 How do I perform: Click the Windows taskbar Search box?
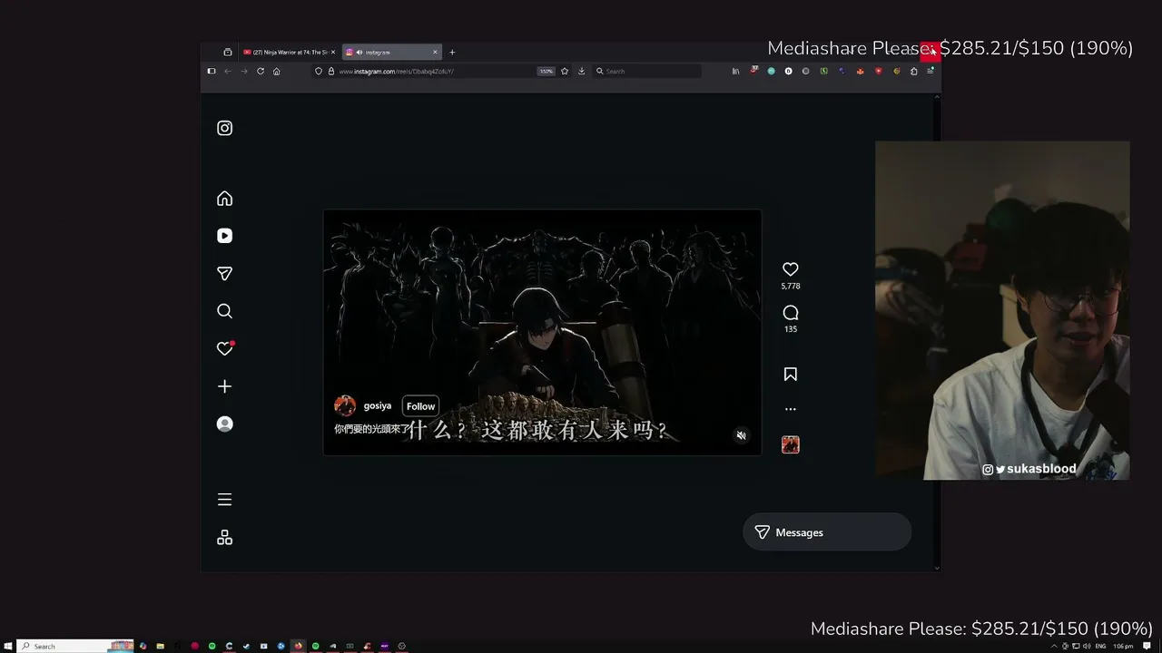pos(75,646)
